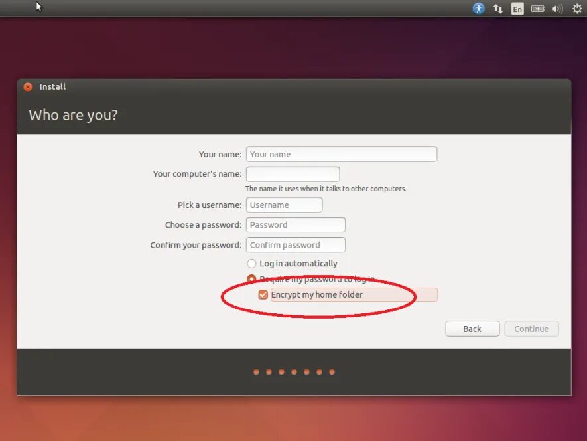Open the battery status indicator
The image size is (587, 441).
(x=538, y=9)
